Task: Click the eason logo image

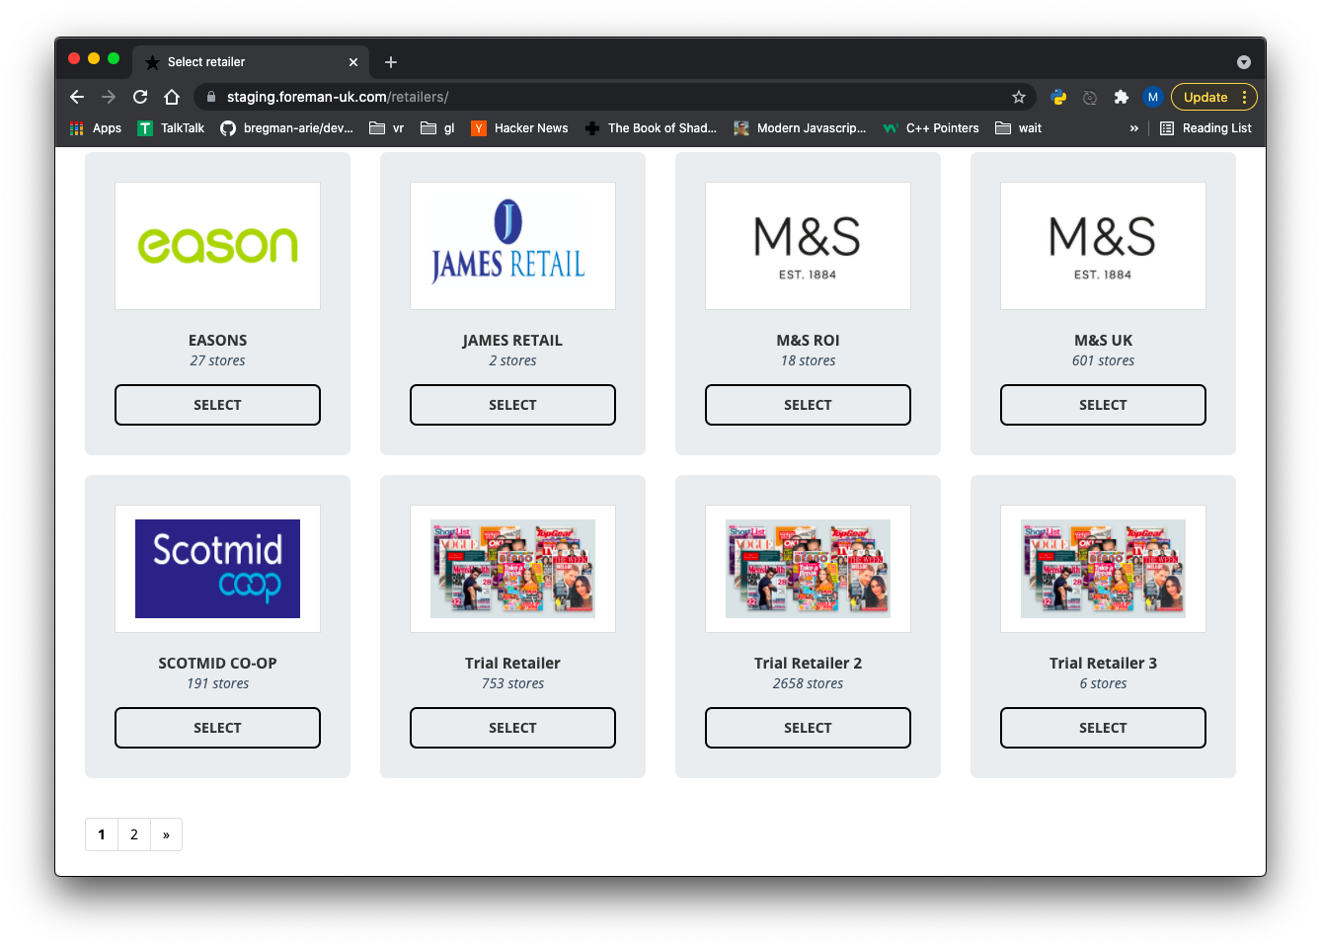Action: (x=217, y=246)
